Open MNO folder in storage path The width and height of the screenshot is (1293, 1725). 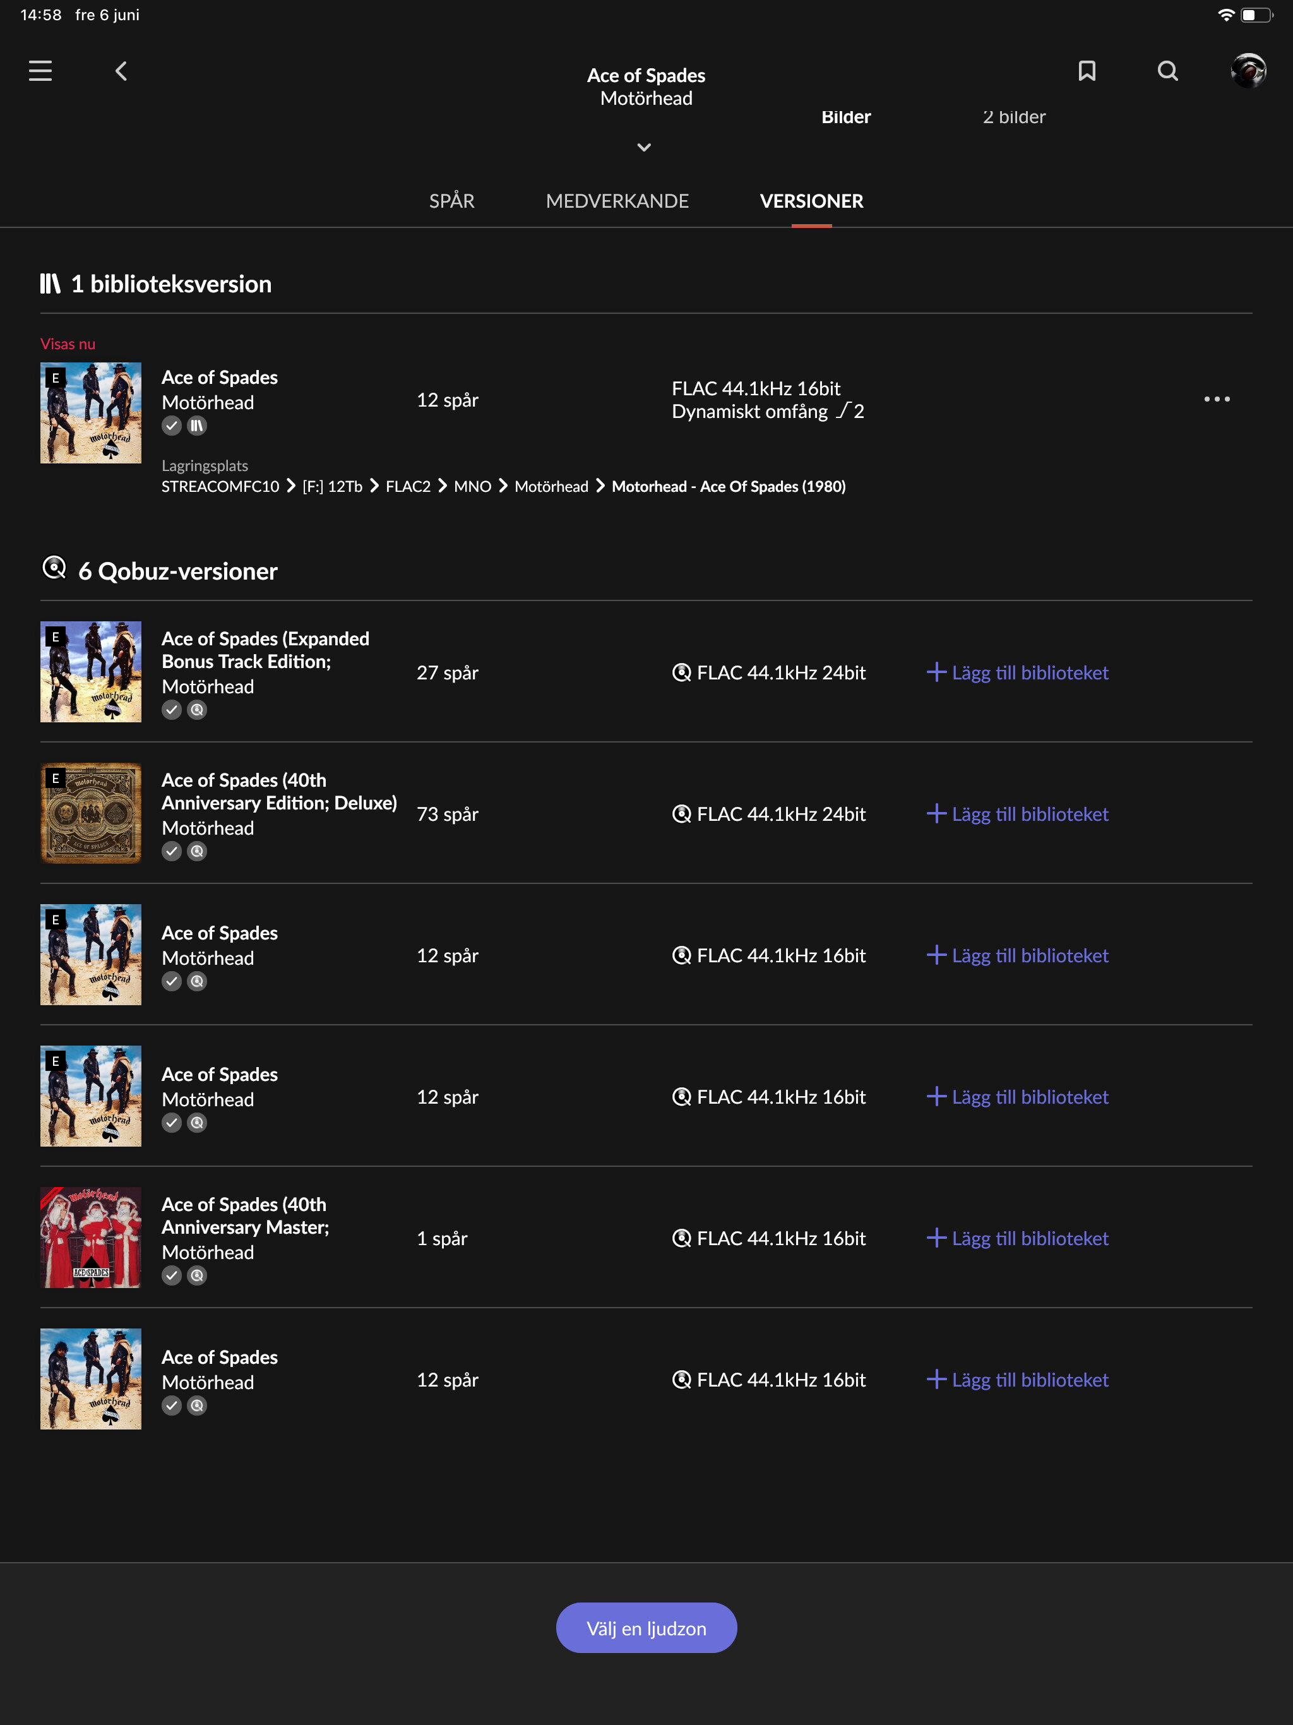[473, 487]
